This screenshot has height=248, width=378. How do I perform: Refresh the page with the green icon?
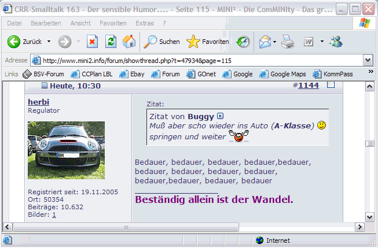coord(111,42)
